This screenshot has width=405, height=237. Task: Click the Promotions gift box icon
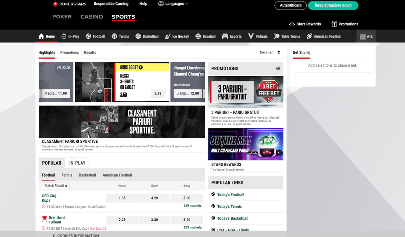[x=334, y=24]
